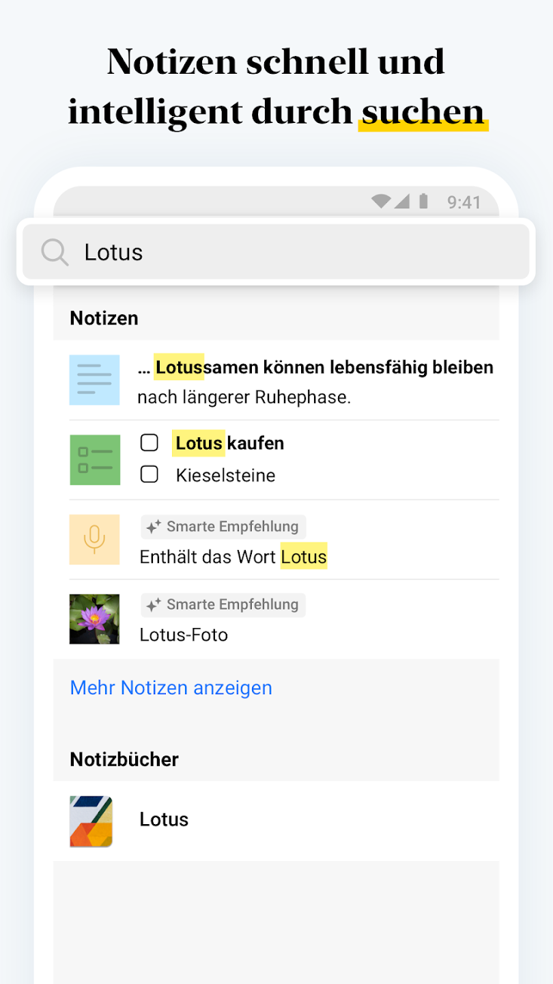Tap the second Smarte Empfehlung sparkle badge
The image size is (553, 984).
(223, 605)
